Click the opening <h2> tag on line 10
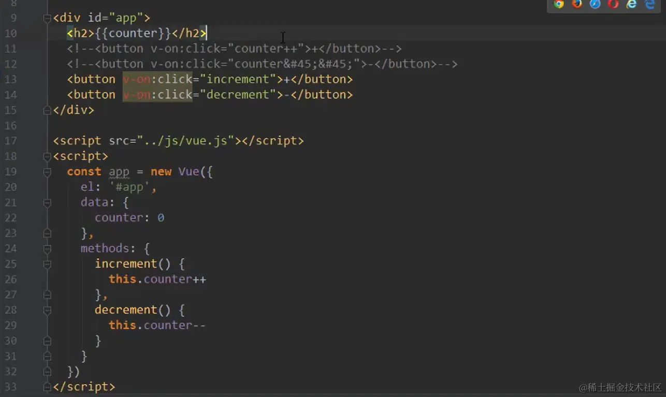The width and height of the screenshot is (666, 397). (x=81, y=34)
